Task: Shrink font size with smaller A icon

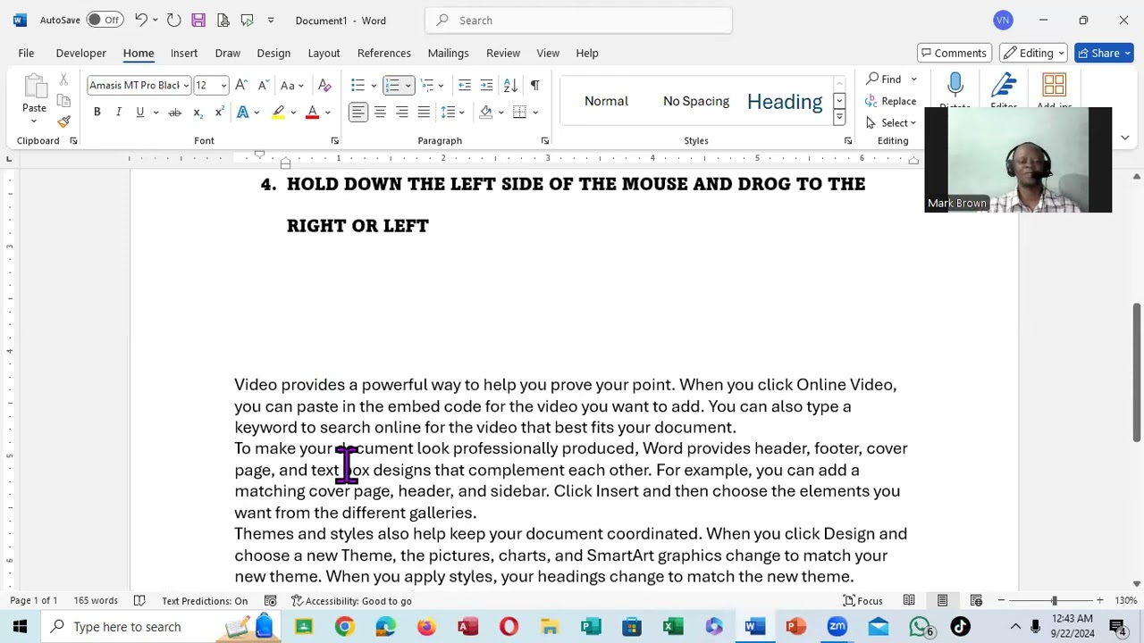Action: pos(263,85)
